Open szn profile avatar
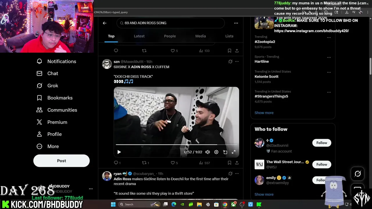The image size is (372, 209). pyautogui.click(x=107, y=64)
